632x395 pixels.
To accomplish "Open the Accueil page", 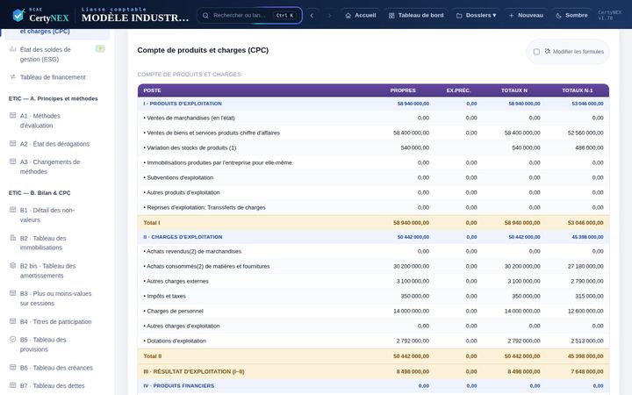I will pyautogui.click(x=361, y=15).
